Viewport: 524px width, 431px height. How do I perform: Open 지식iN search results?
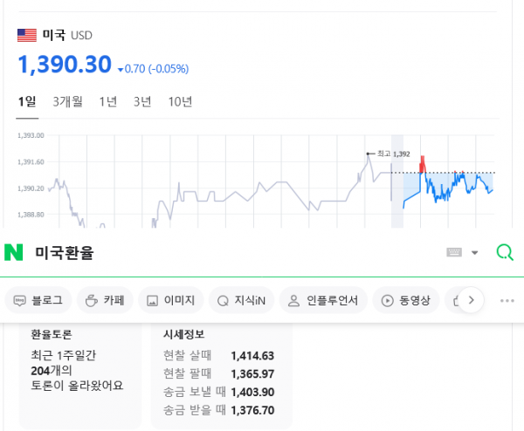tap(245, 301)
